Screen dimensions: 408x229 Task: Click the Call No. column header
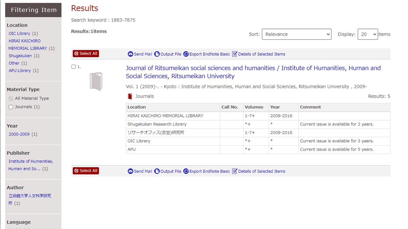point(232,107)
